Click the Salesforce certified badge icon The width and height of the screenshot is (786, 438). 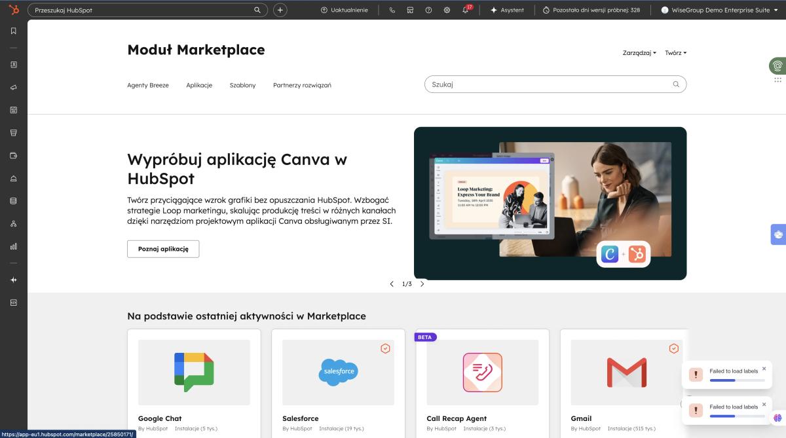click(x=385, y=348)
